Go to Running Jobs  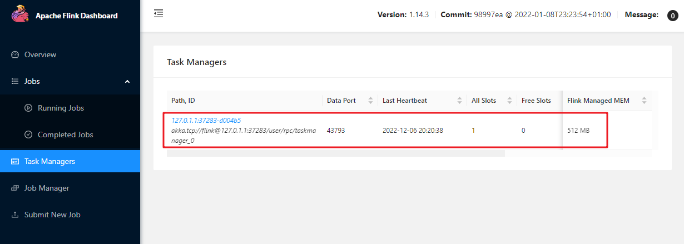(x=70, y=108)
